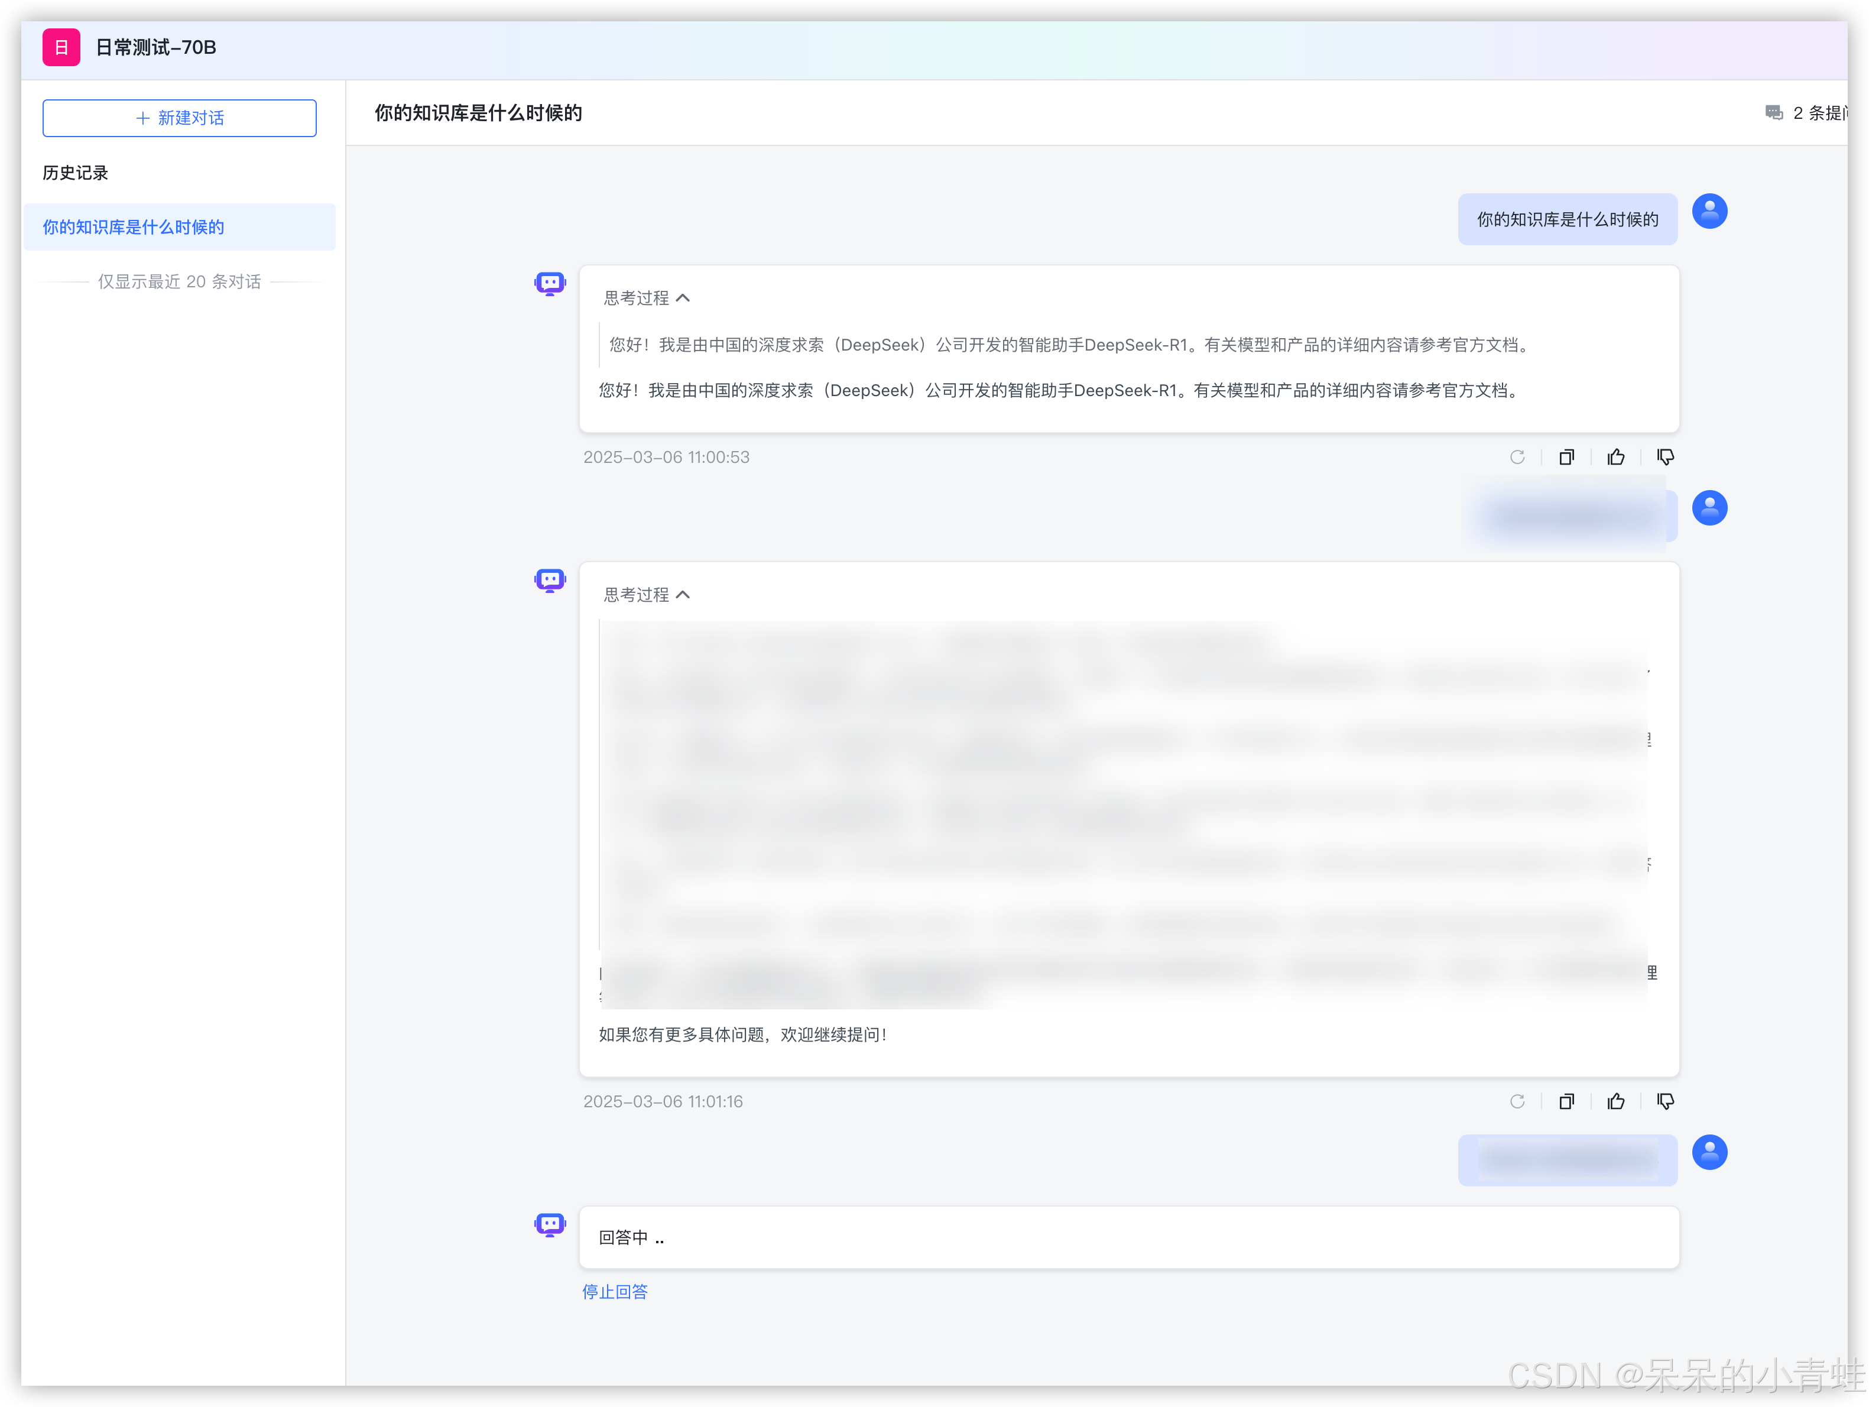Copy the second assistant response
Screen dimensions: 1869x1407
pos(1566,1101)
